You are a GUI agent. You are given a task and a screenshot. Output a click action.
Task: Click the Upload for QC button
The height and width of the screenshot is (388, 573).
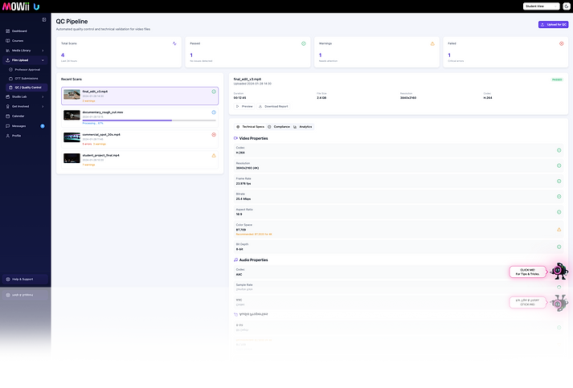(553, 24)
